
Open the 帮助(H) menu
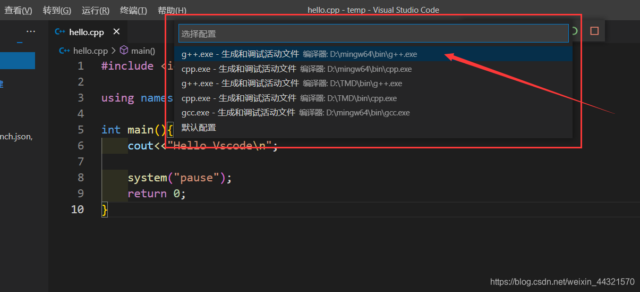(x=172, y=10)
